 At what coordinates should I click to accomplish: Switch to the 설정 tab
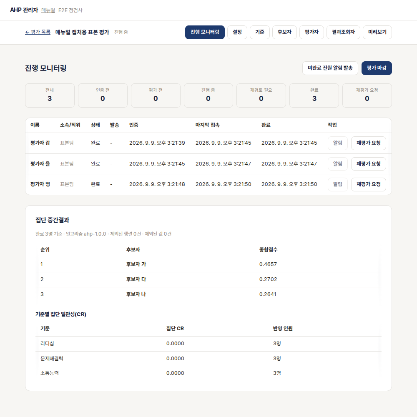(237, 32)
